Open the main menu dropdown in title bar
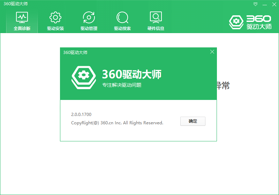The height and width of the screenshot is (195, 279). (x=255, y=4)
